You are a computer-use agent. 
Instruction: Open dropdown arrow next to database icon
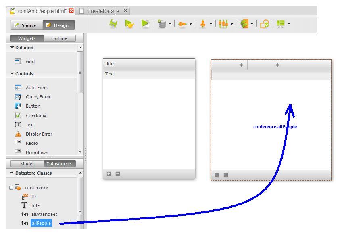pos(170,24)
